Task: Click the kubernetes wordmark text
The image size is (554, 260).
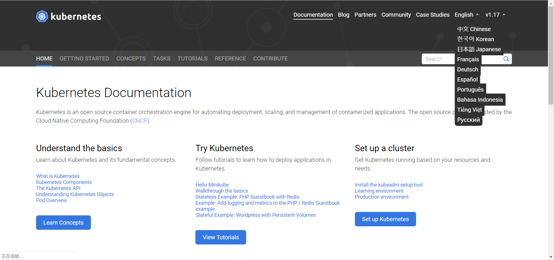Action: click(76, 16)
